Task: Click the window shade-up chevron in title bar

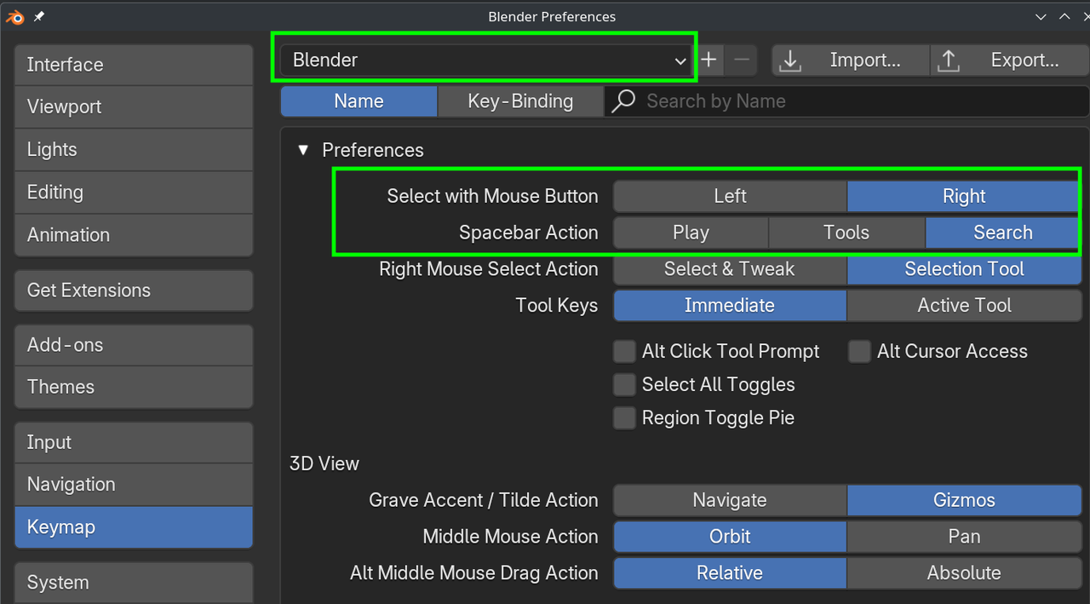Action: (x=1064, y=16)
